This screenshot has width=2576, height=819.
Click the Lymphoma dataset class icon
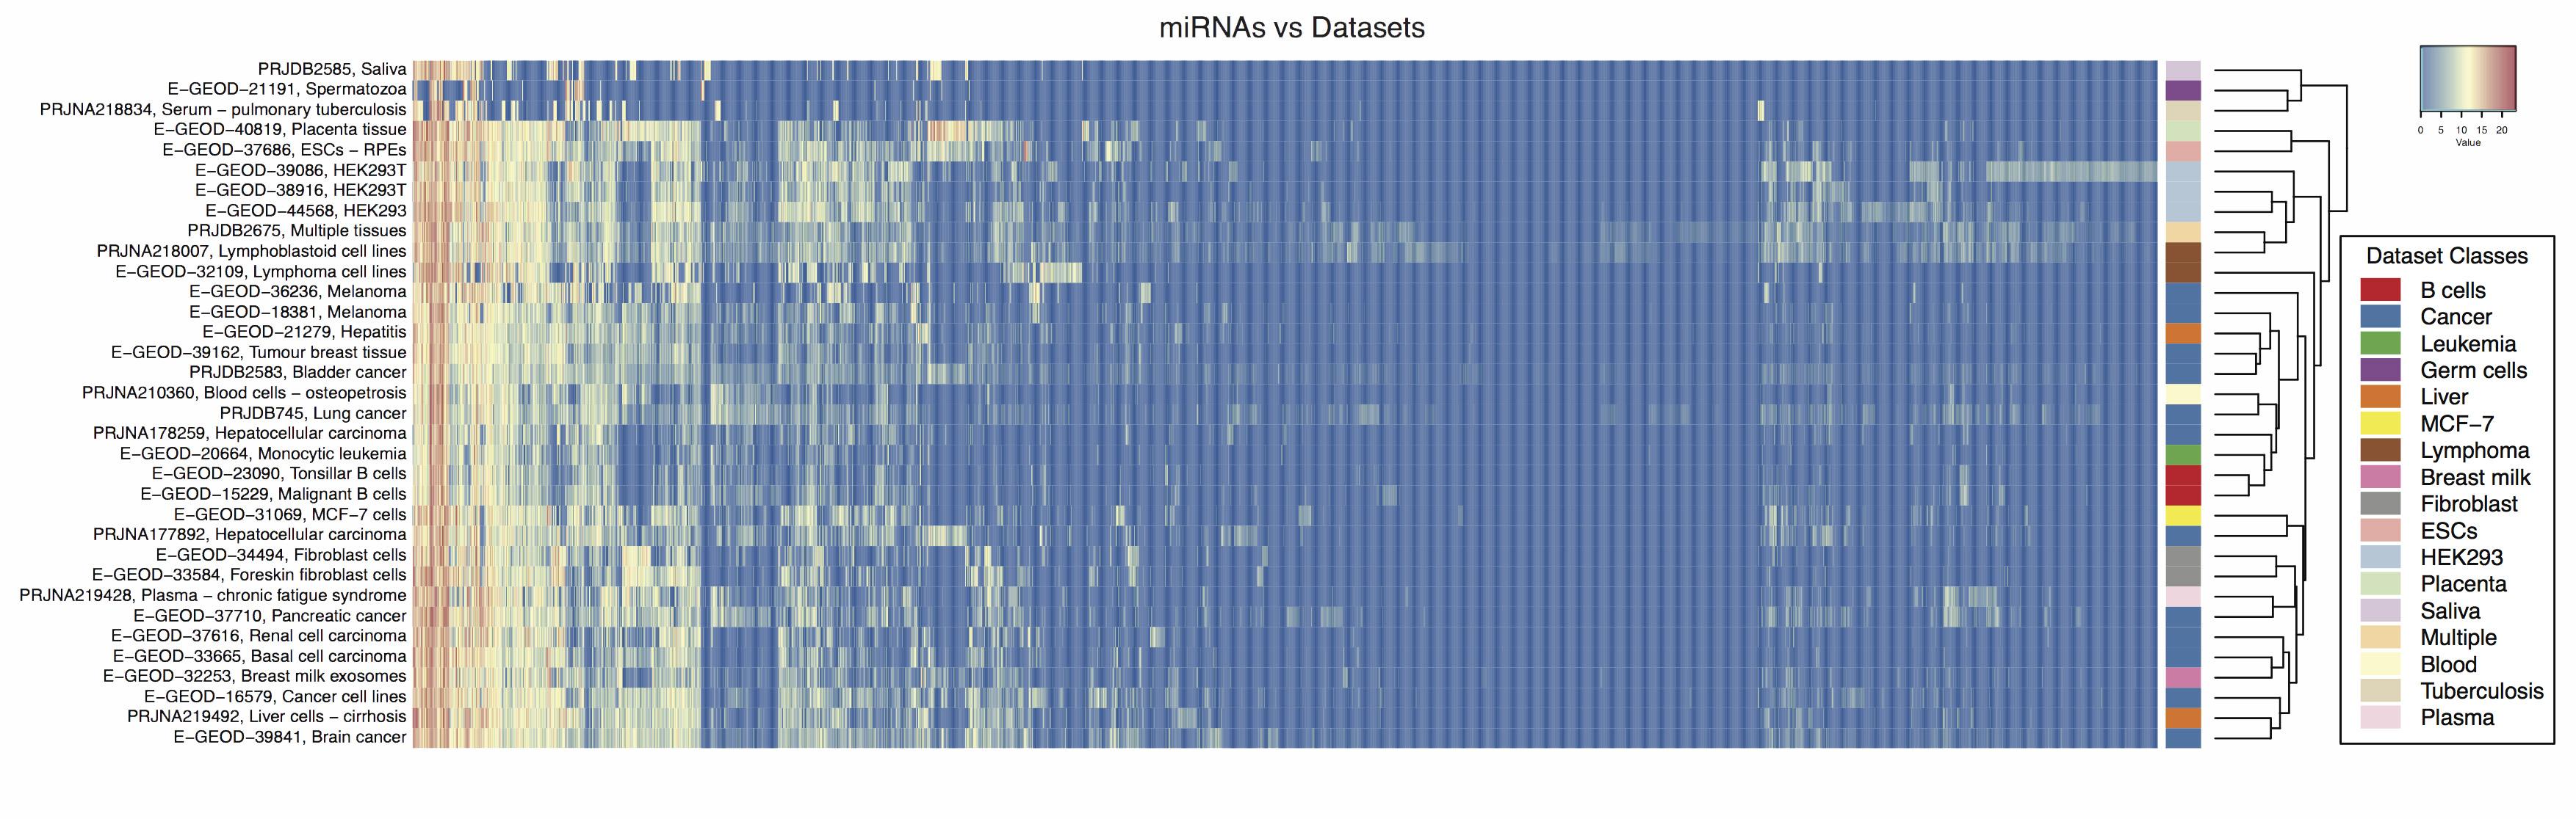[x=2353, y=456]
